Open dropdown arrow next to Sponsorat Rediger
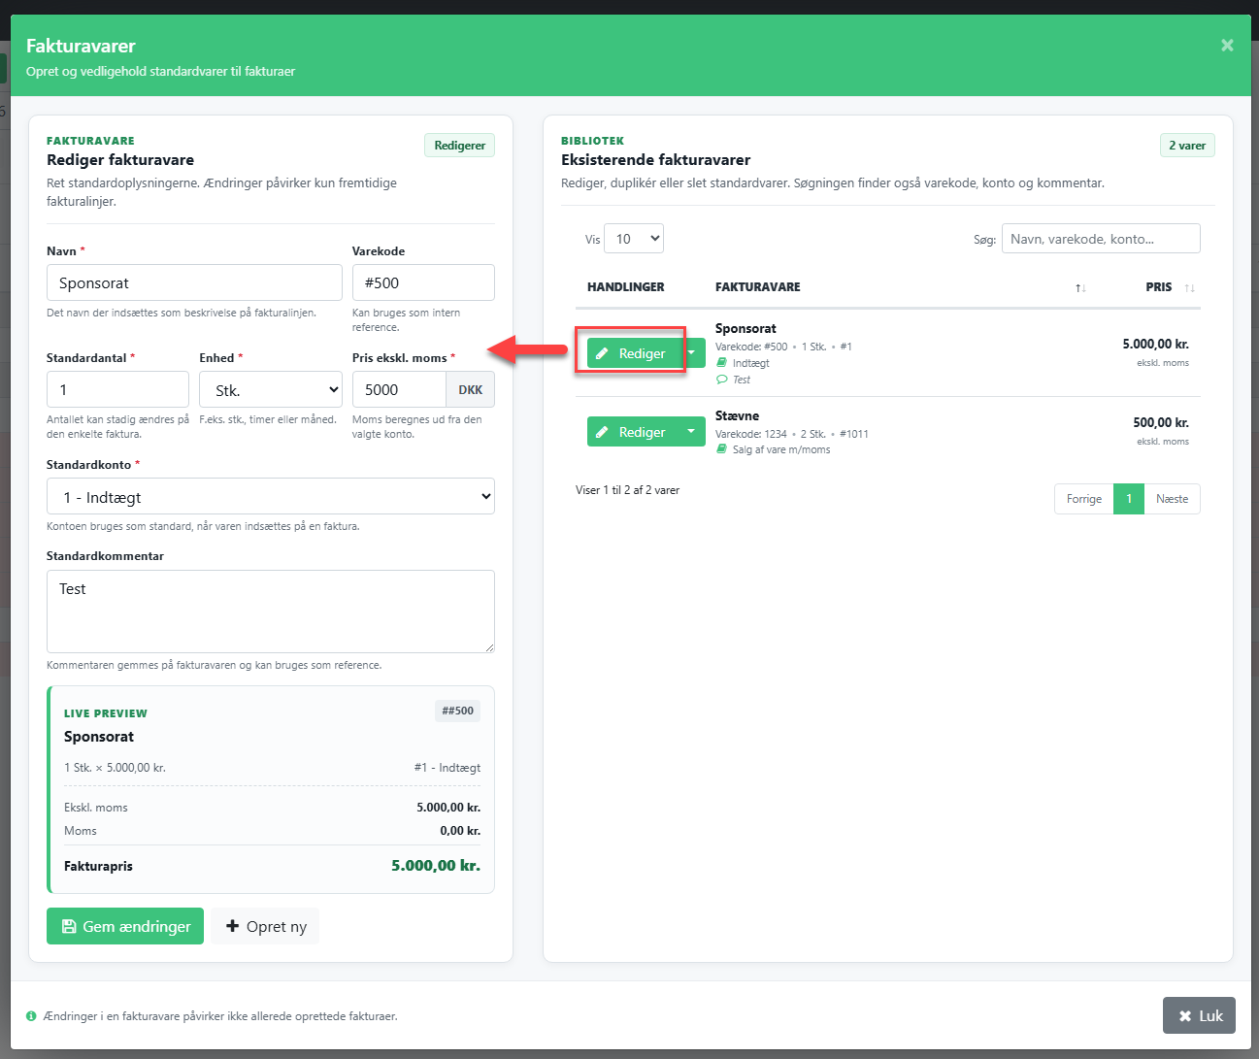Image resolution: width=1259 pixels, height=1059 pixels. [x=691, y=353]
